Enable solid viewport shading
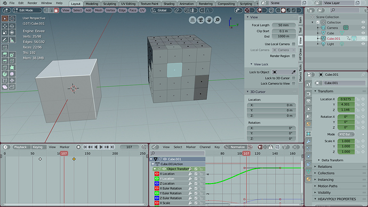 pos(283,10)
